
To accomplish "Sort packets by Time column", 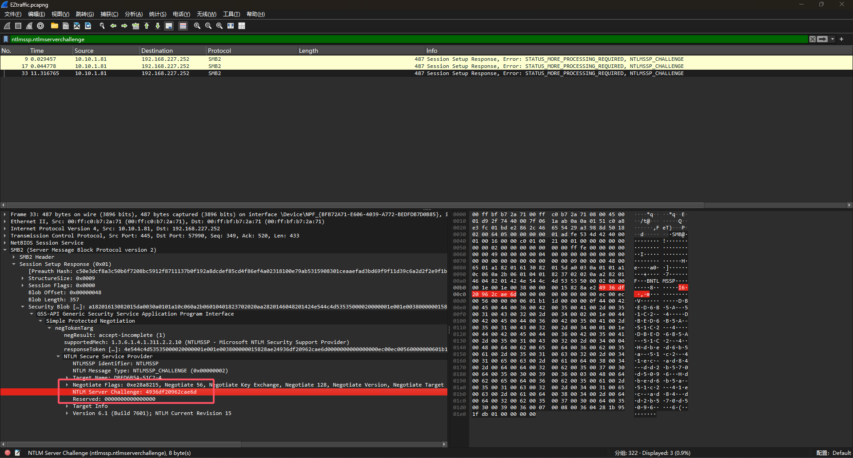I will pos(51,51).
